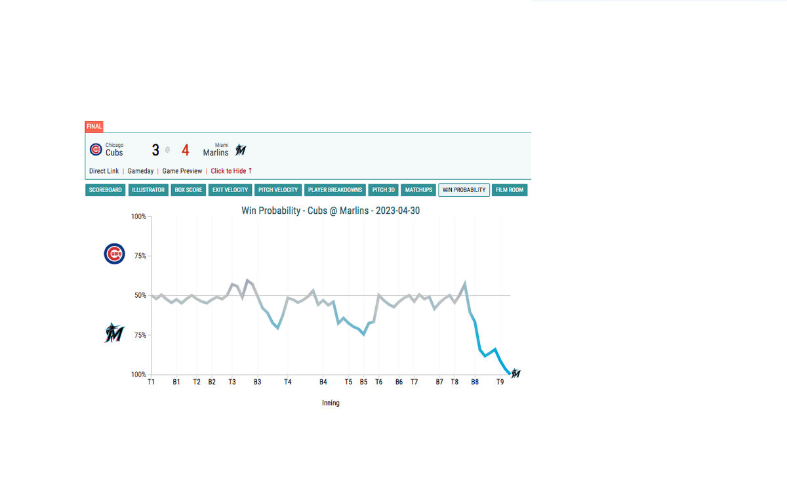Click the Marlins logo in score header
The height and width of the screenshot is (492, 787).
241,150
